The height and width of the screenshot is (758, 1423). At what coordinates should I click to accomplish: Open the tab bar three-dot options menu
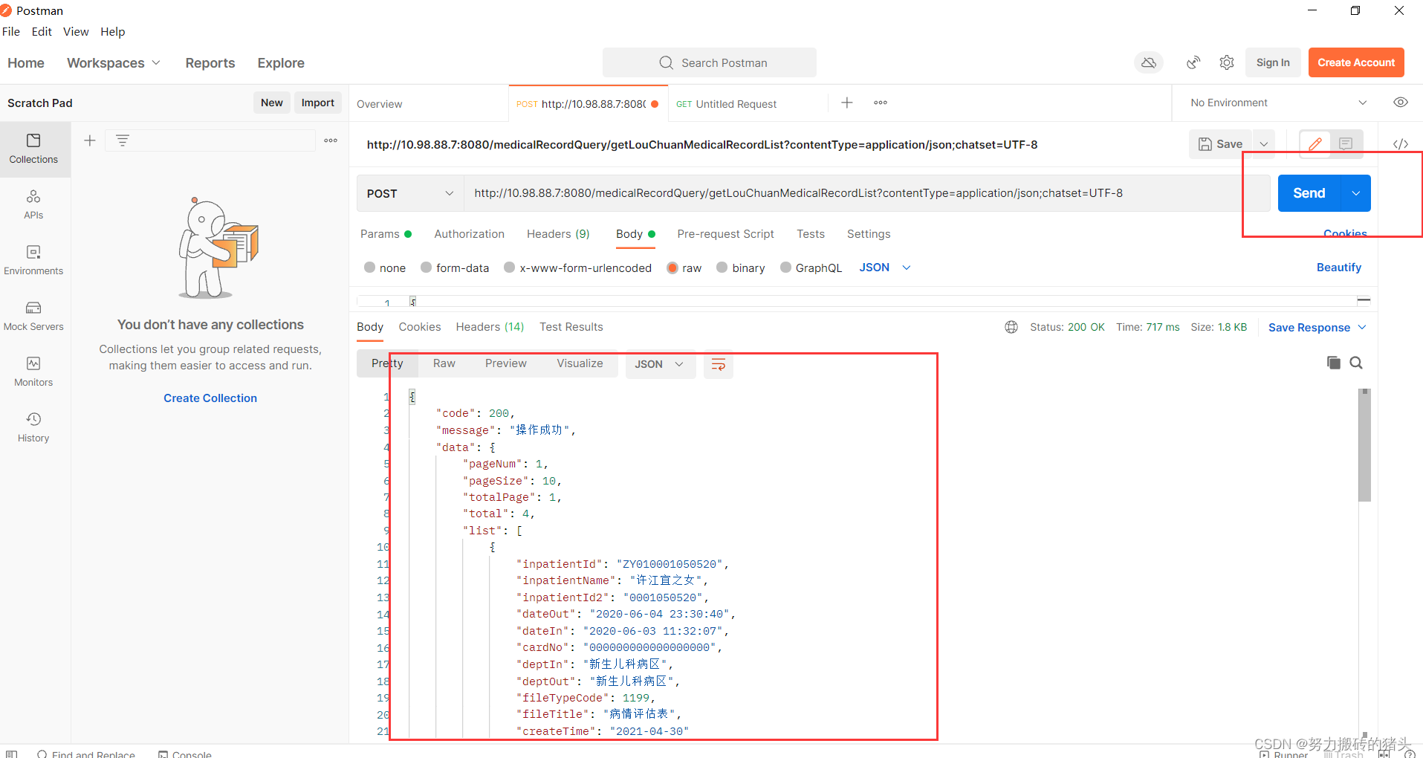point(881,103)
